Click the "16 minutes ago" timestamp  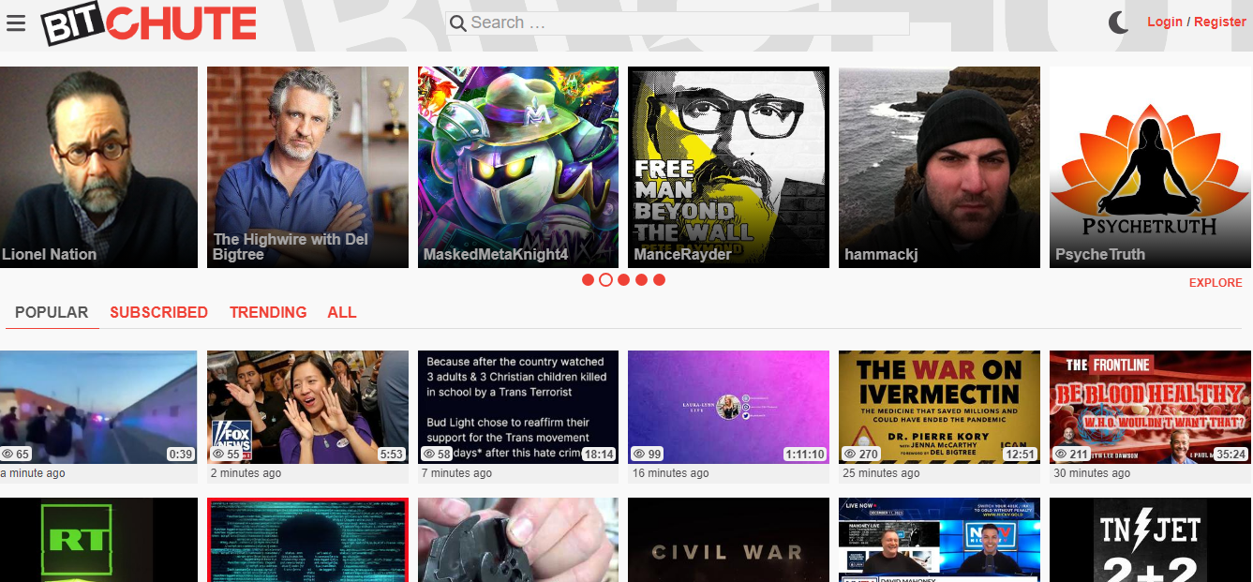(x=671, y=473)
